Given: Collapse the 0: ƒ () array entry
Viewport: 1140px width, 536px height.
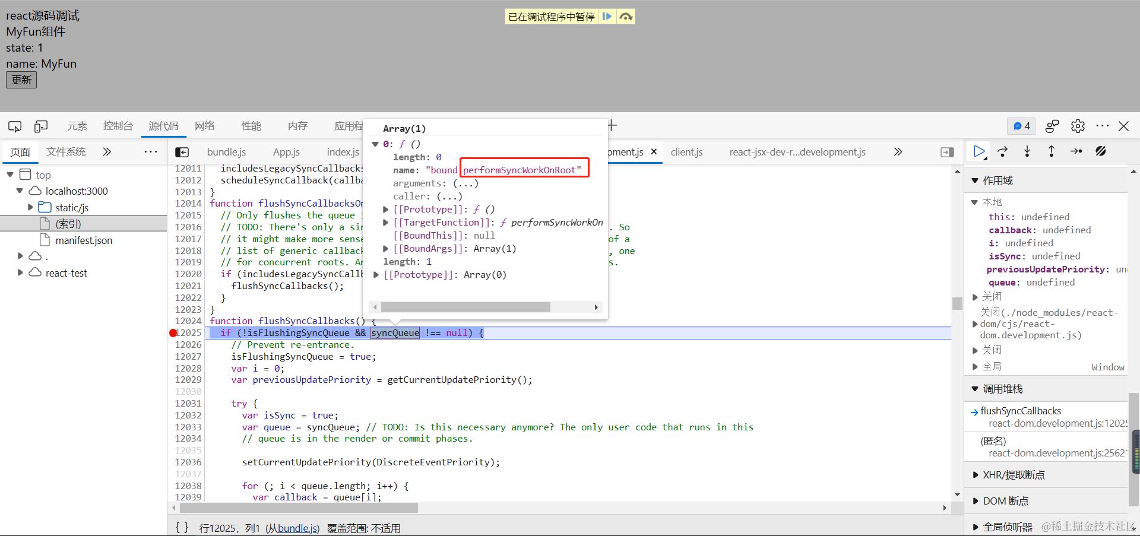Looking at the screenshot, I should (x=375, y=144).
